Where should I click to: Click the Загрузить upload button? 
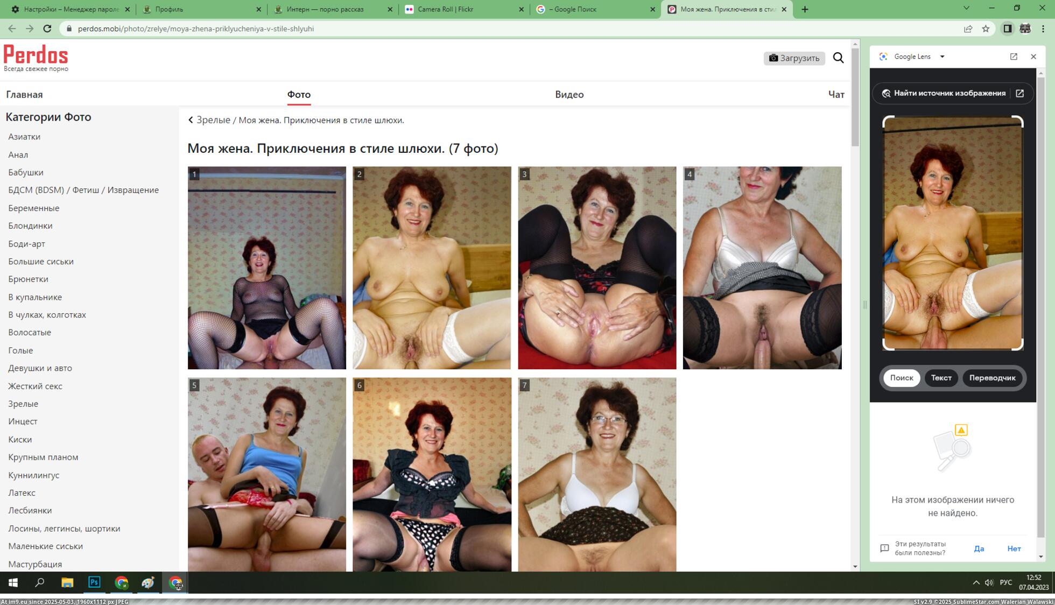794,58
